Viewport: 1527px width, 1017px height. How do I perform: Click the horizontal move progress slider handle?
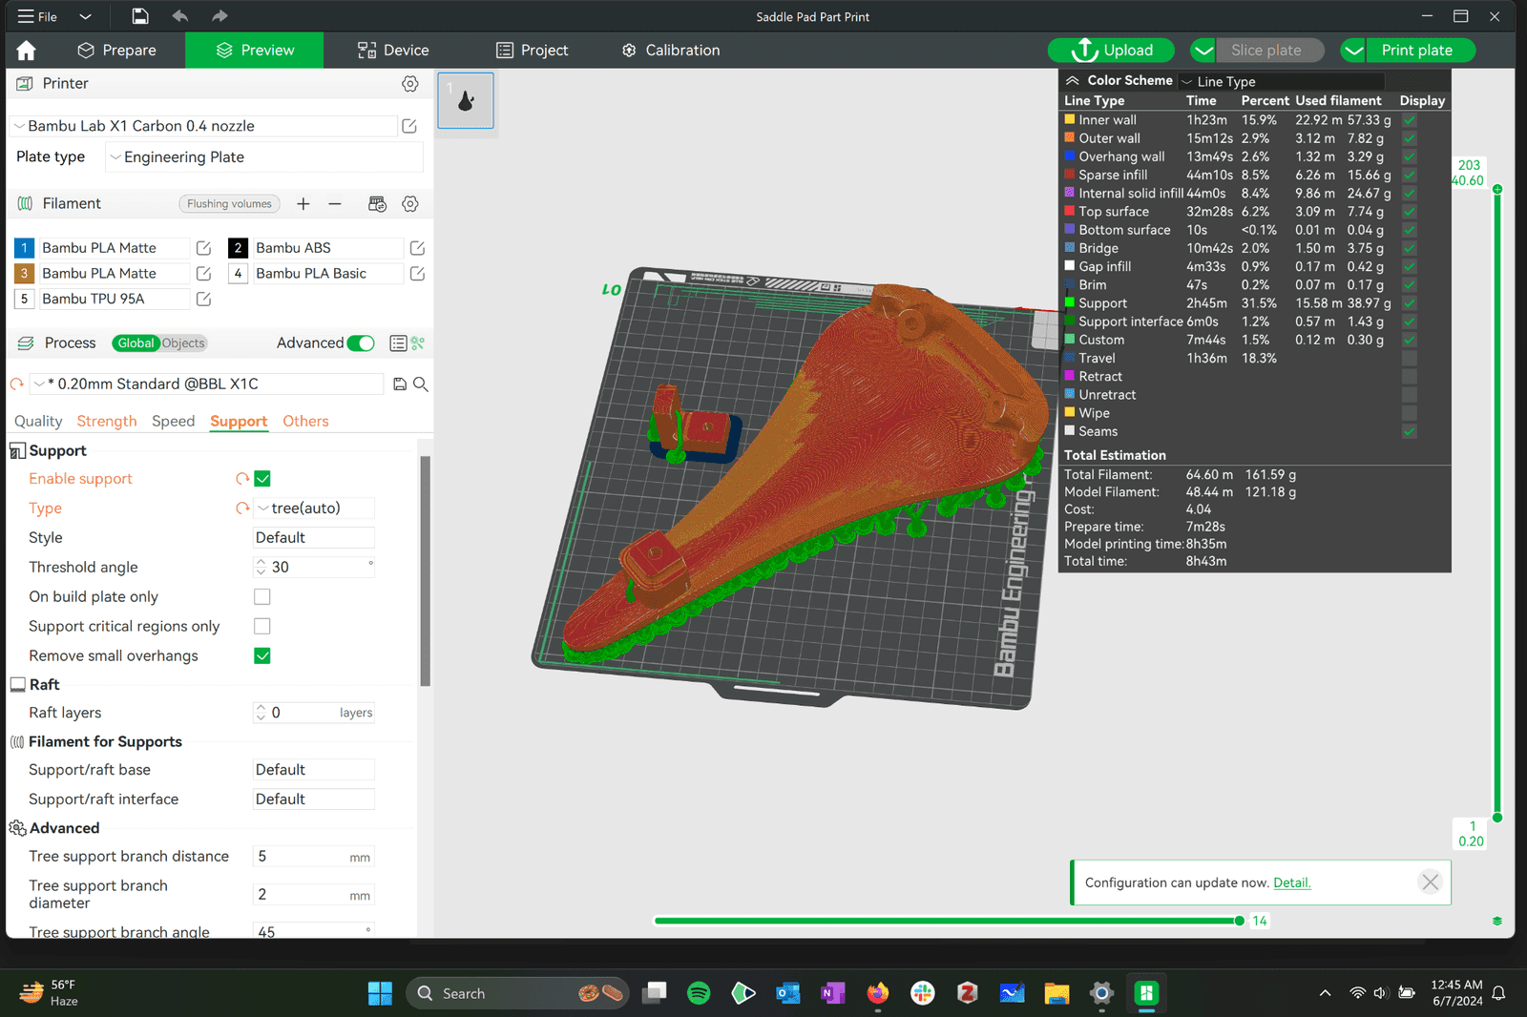coord(1239,921)
